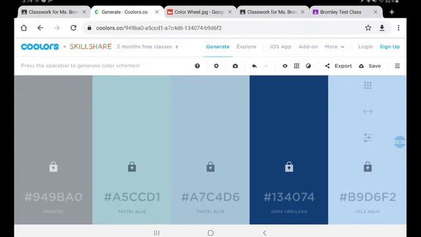The height and width of the screenshot is (237, 421).
Task: Open the alternative shades grid icon in toolbar
Action: tap(297, 66)
